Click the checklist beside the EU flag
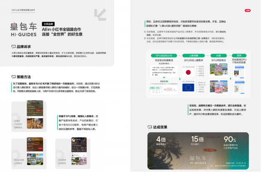This screenshot has width=261, height=172. [201, 87]
